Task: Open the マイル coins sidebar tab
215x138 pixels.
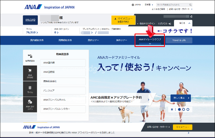Action: click(30, 89)
